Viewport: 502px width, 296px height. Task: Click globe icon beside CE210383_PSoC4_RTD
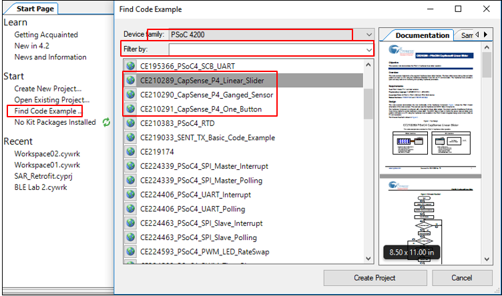click(131, 123)
